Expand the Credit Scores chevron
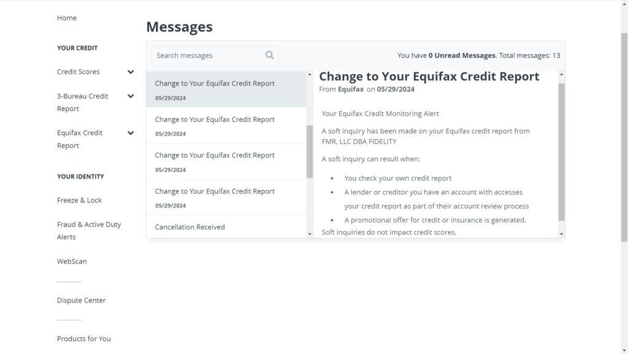The height and width of the screenshot is (354, 628). [131, 72]
